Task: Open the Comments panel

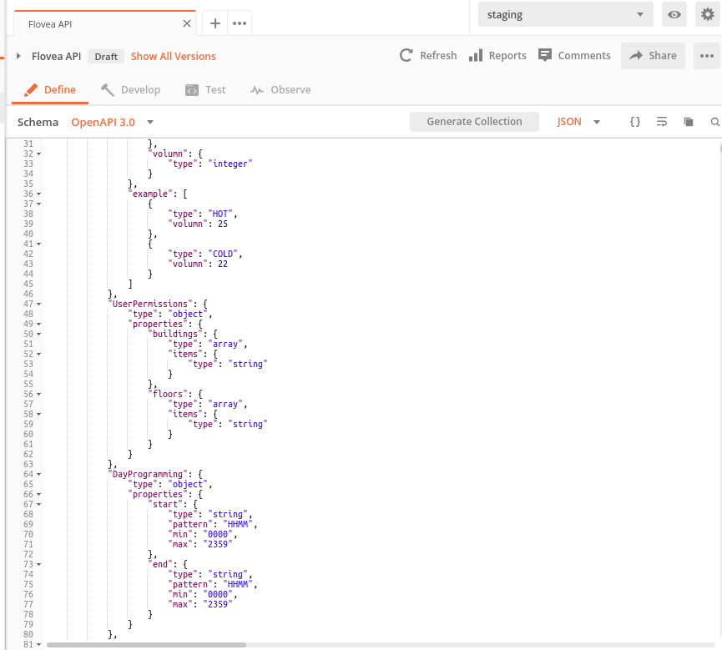Action: [574, 55]
